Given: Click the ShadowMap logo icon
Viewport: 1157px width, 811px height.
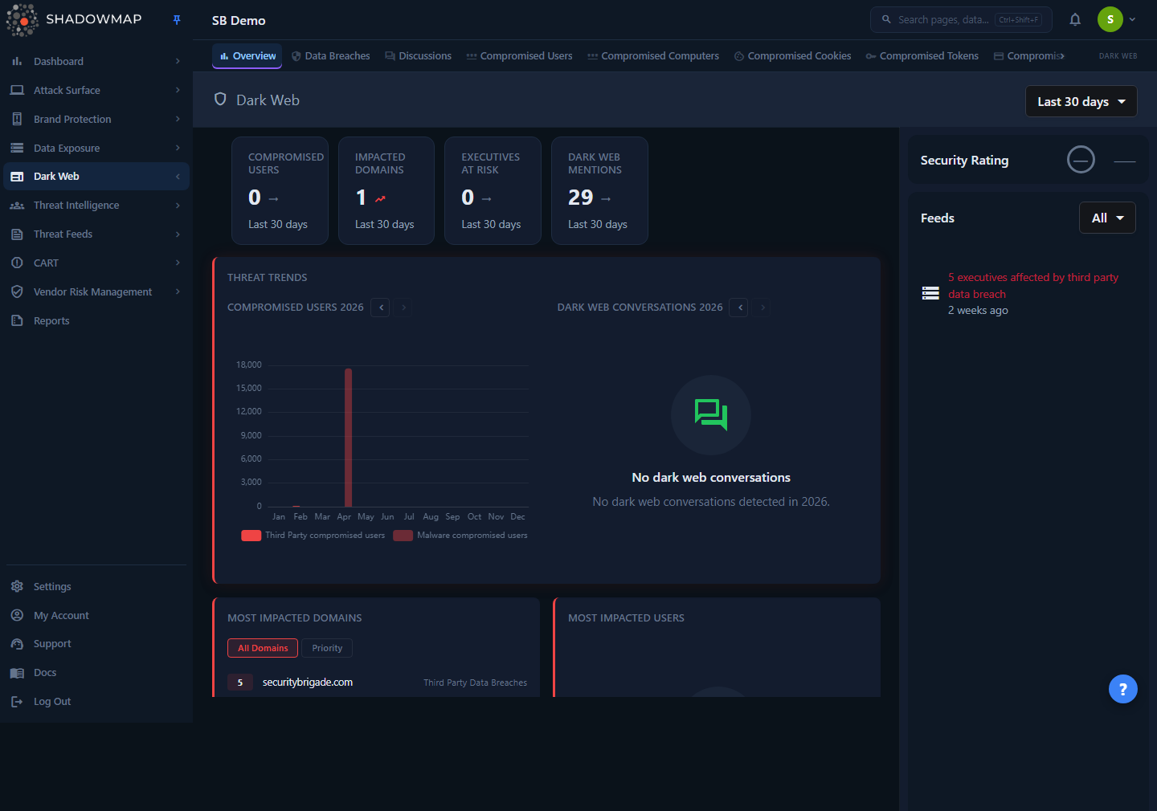Looking at the screenshot, I should [x=22, y=20].
